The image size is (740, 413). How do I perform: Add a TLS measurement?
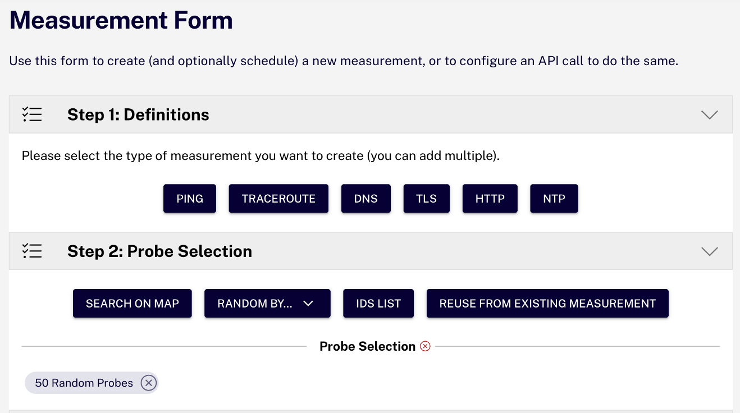pos(427,199)
